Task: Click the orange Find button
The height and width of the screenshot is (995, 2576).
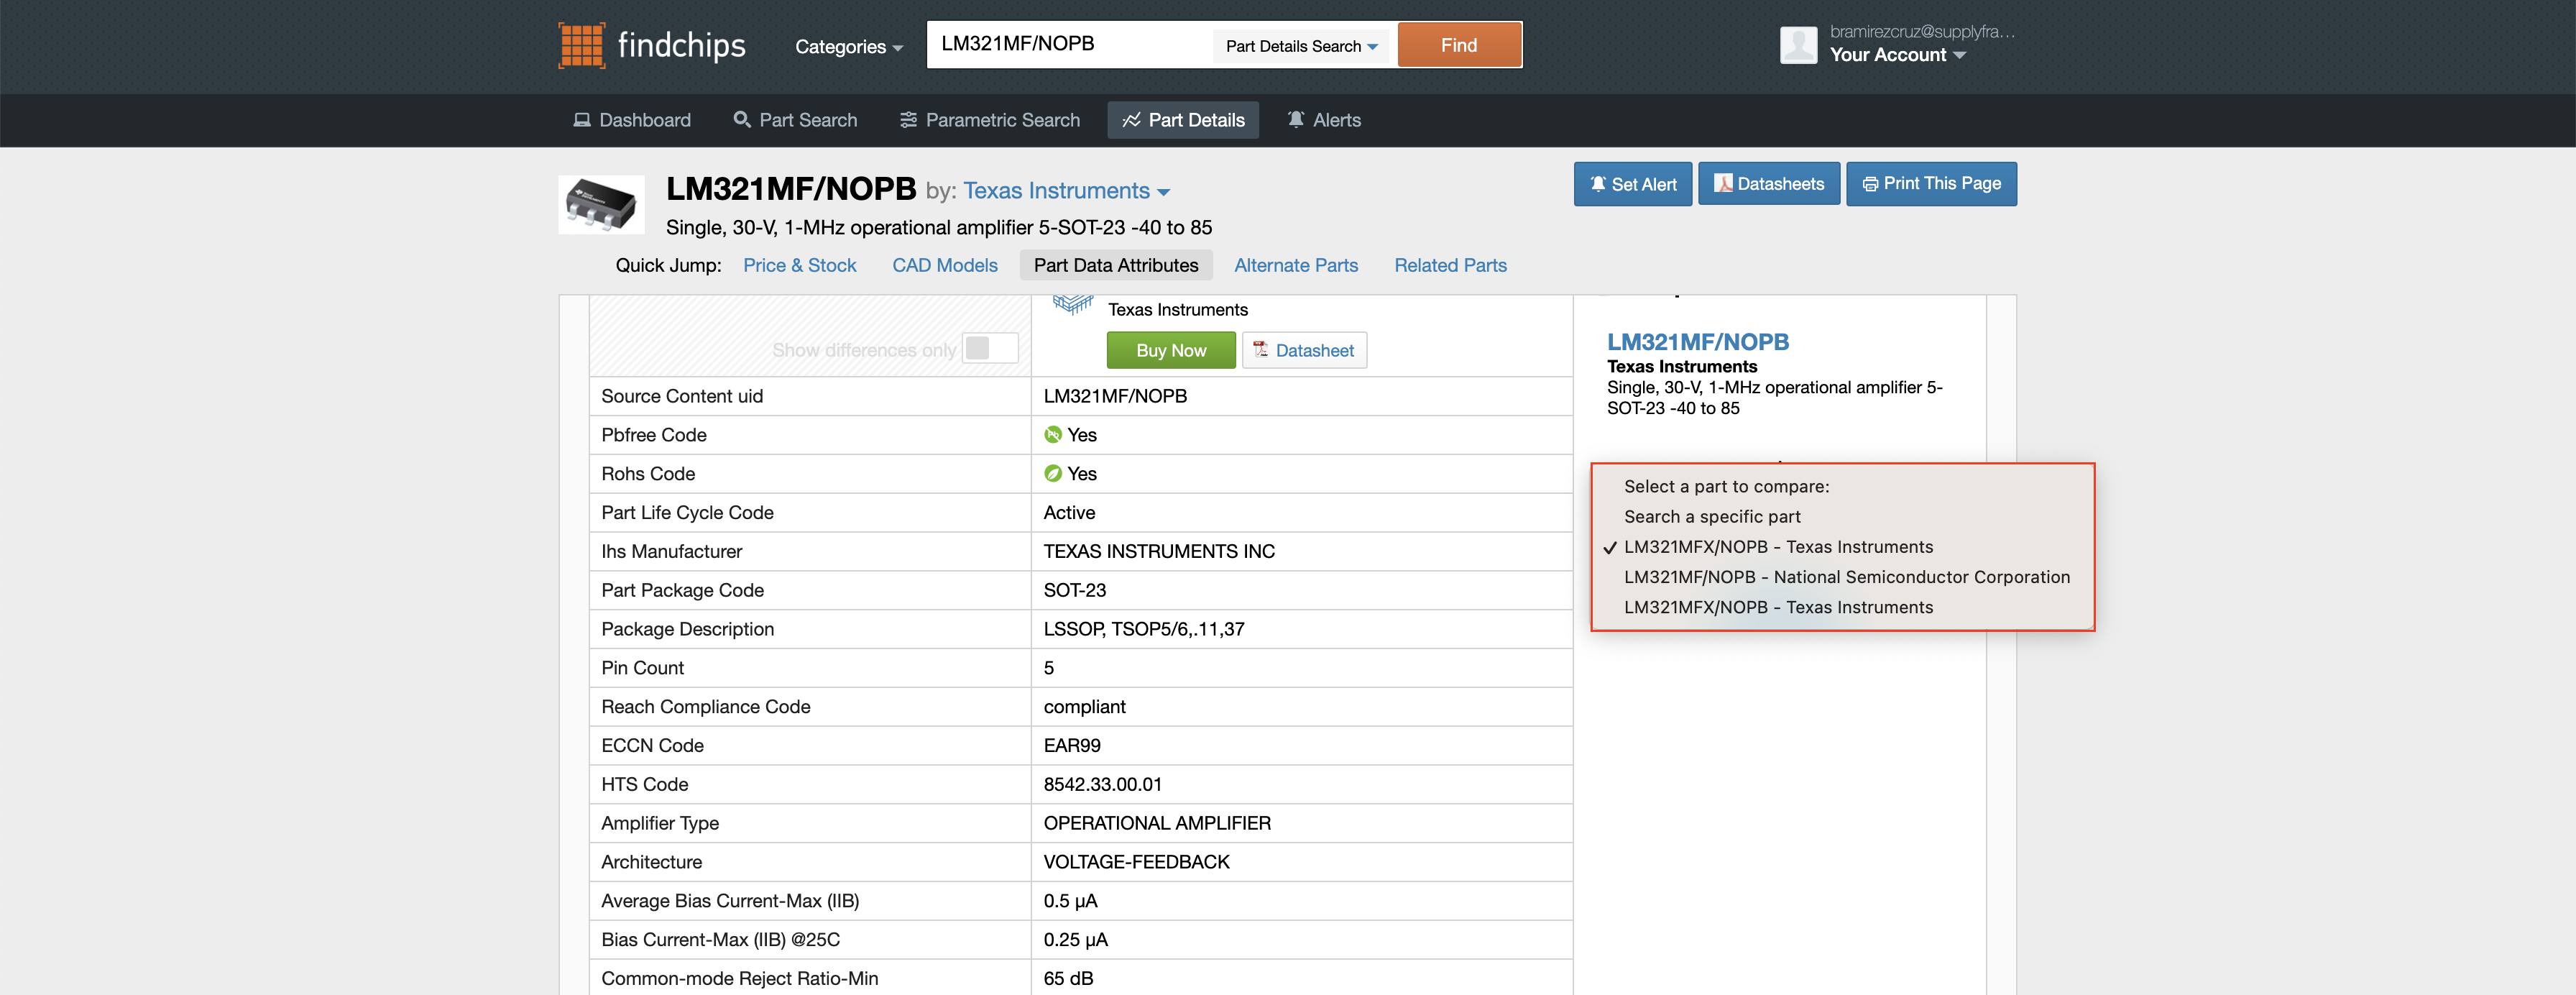Action: coord(1458,45)
